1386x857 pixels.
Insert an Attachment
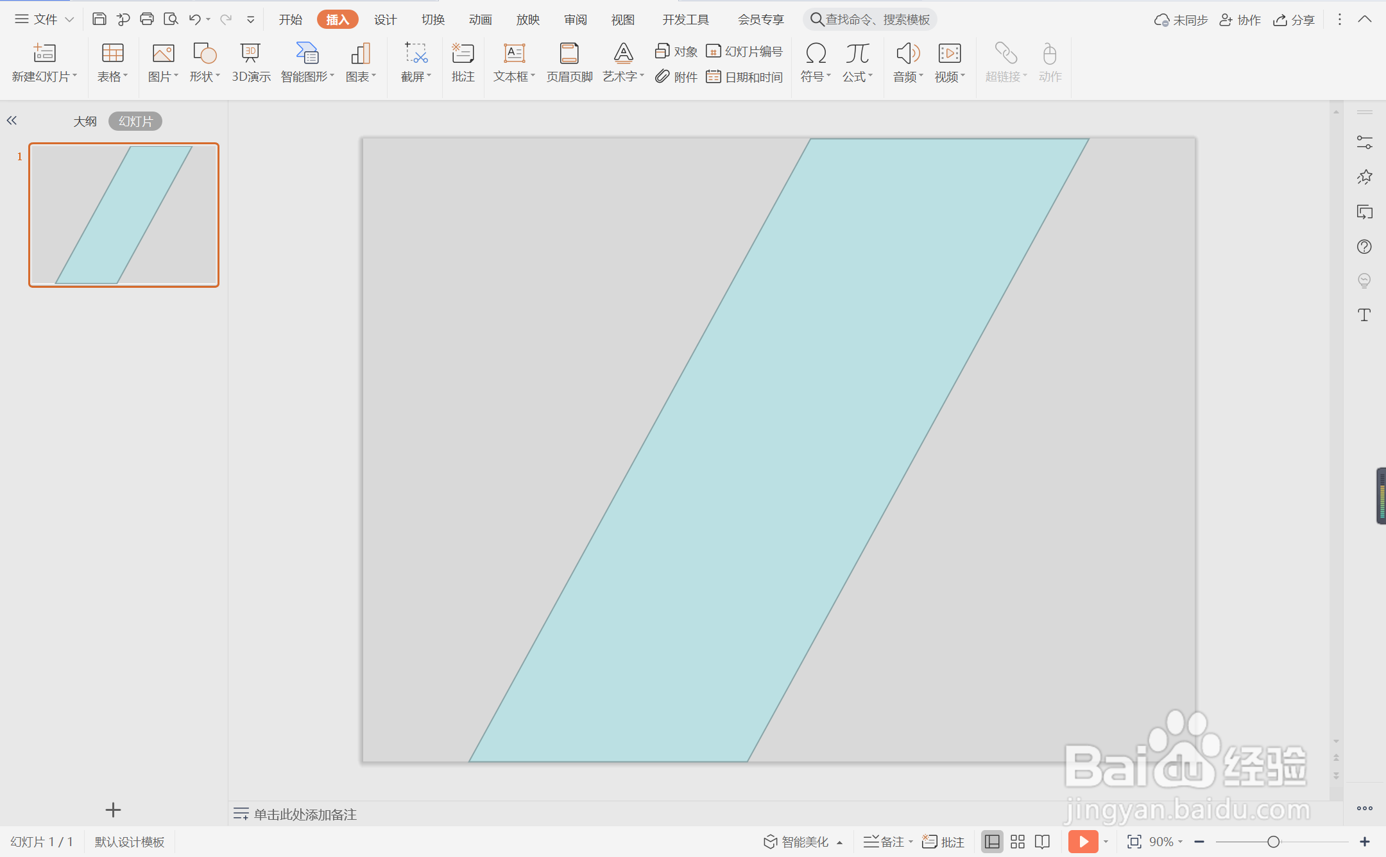pyautogui.click(x=676, y=77)
